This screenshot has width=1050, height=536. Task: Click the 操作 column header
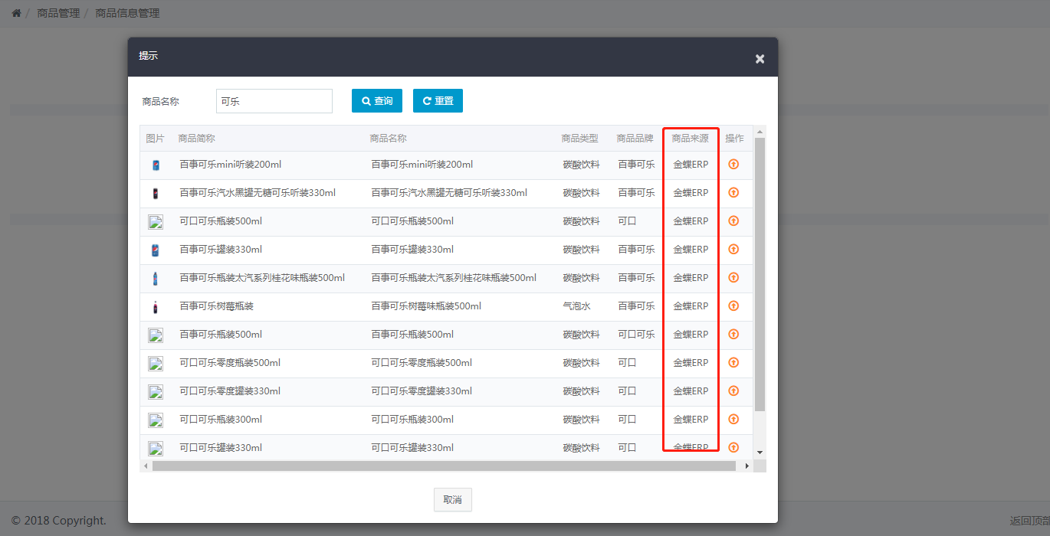click(x=735, y=139)
